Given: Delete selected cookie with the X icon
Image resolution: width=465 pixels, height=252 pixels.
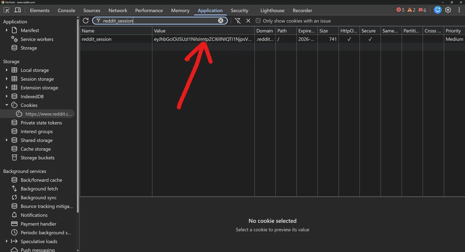Looking at the screenshot, I should [248, 21].
